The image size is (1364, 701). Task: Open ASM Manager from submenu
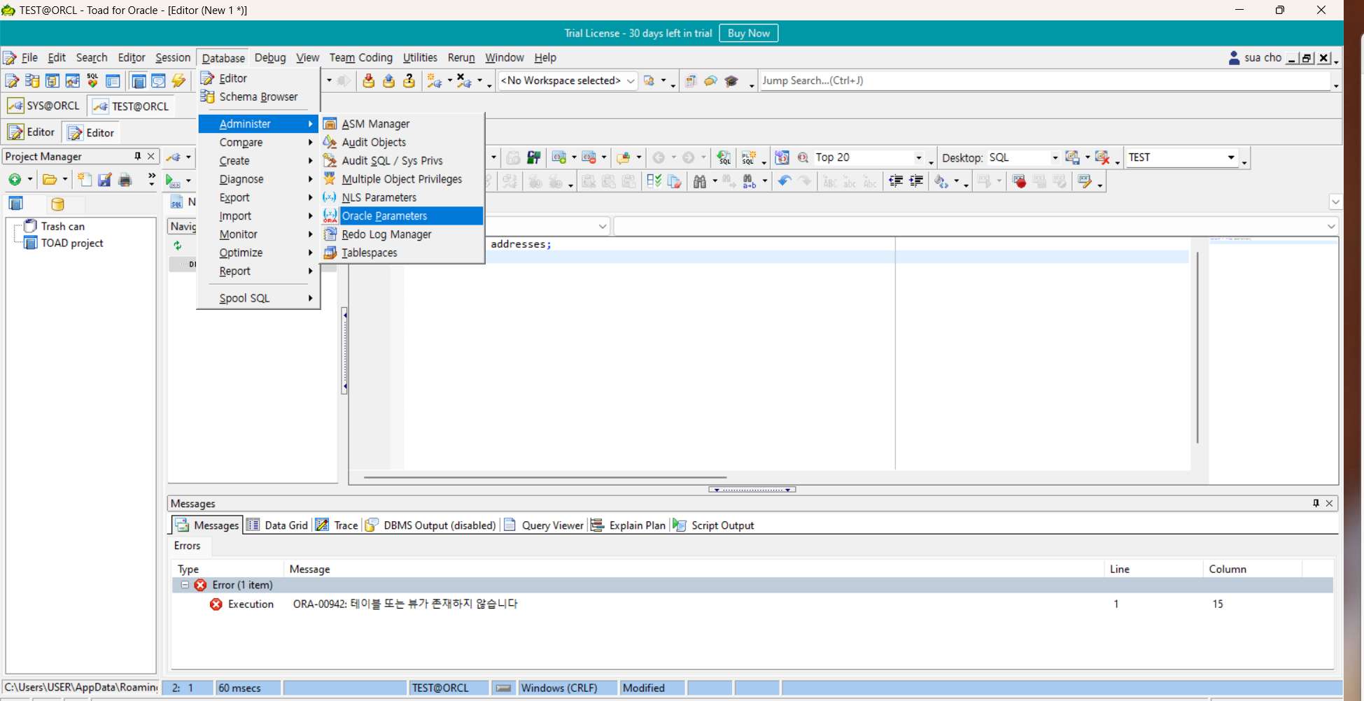[402, 124]
